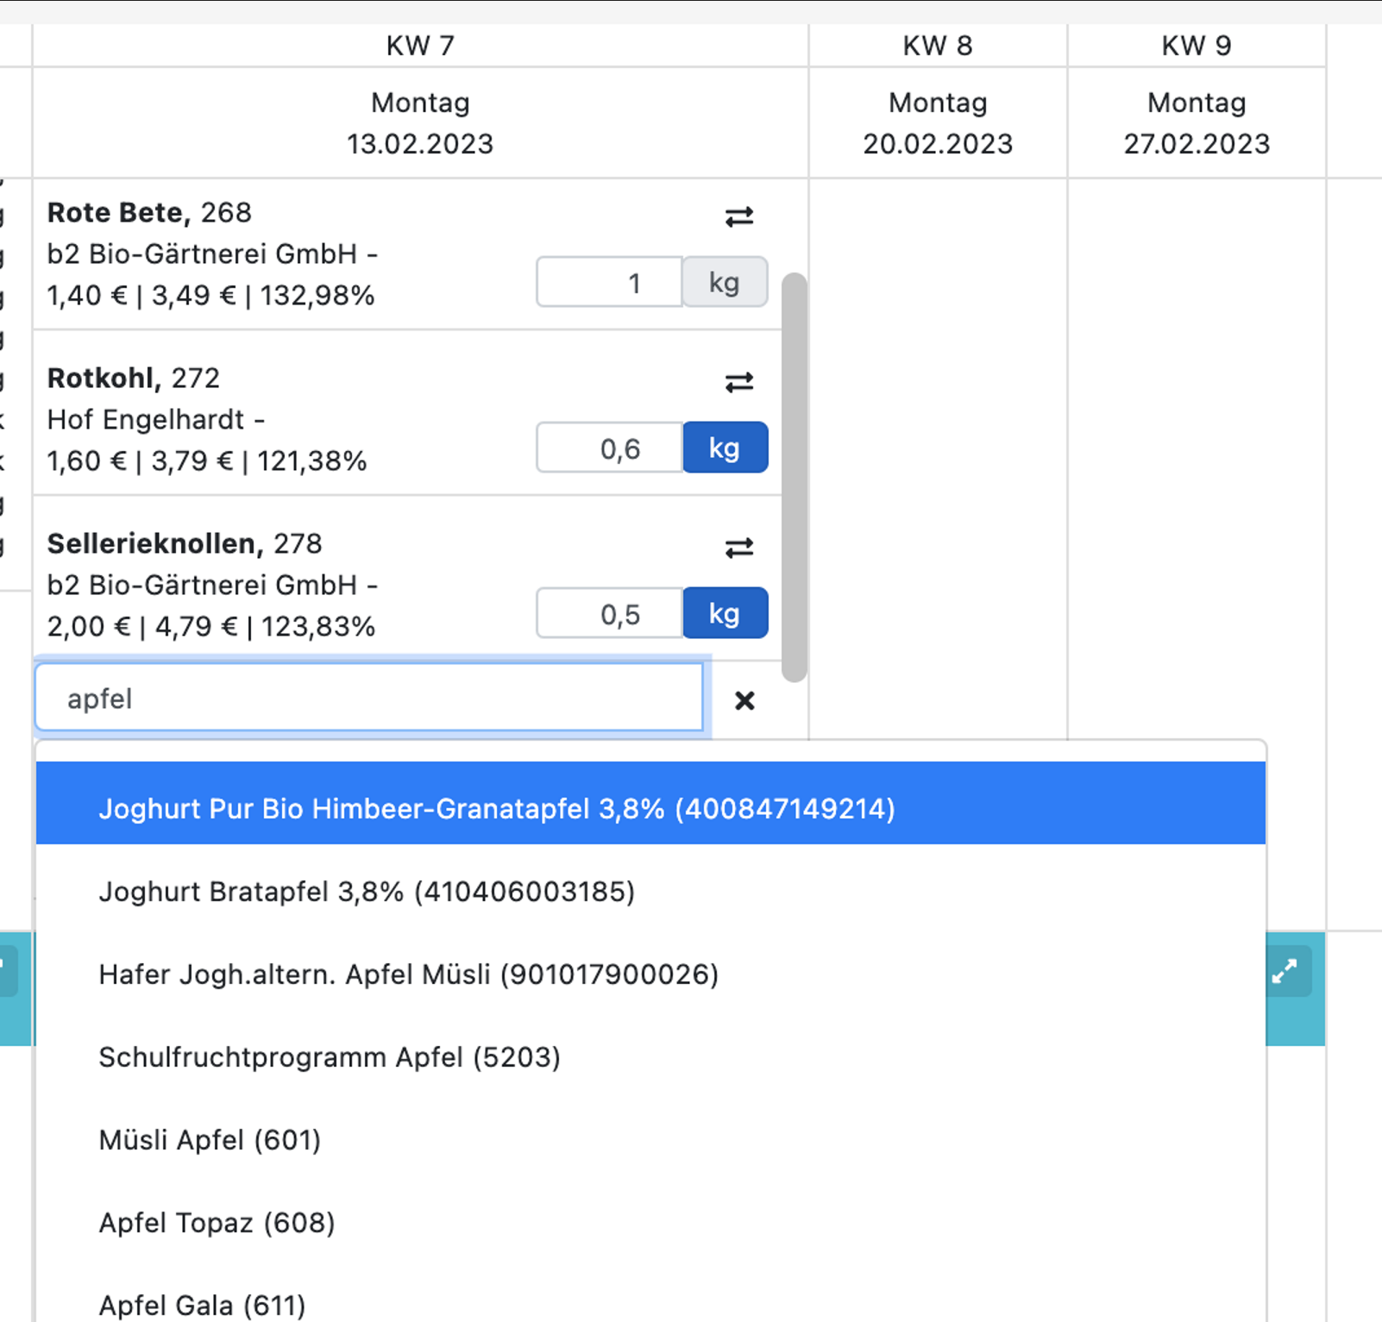Click the vertical scrollbar in KW 7 column
1382x1322 pixels.
(x=794, y=476)
